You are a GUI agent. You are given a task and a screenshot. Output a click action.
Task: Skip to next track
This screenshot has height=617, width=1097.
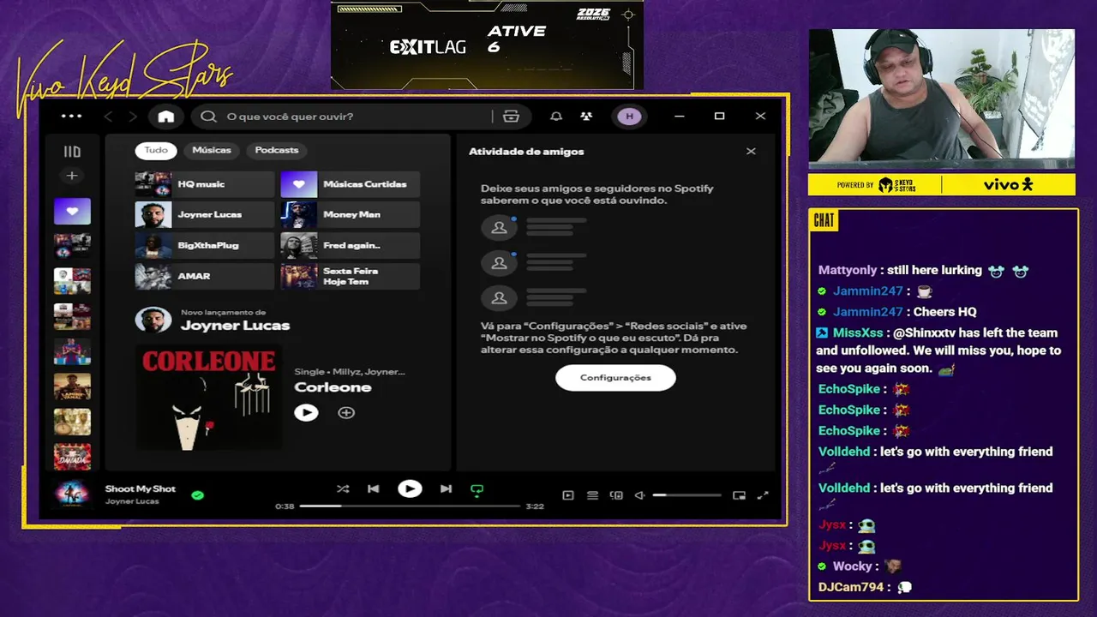point(446,489)
